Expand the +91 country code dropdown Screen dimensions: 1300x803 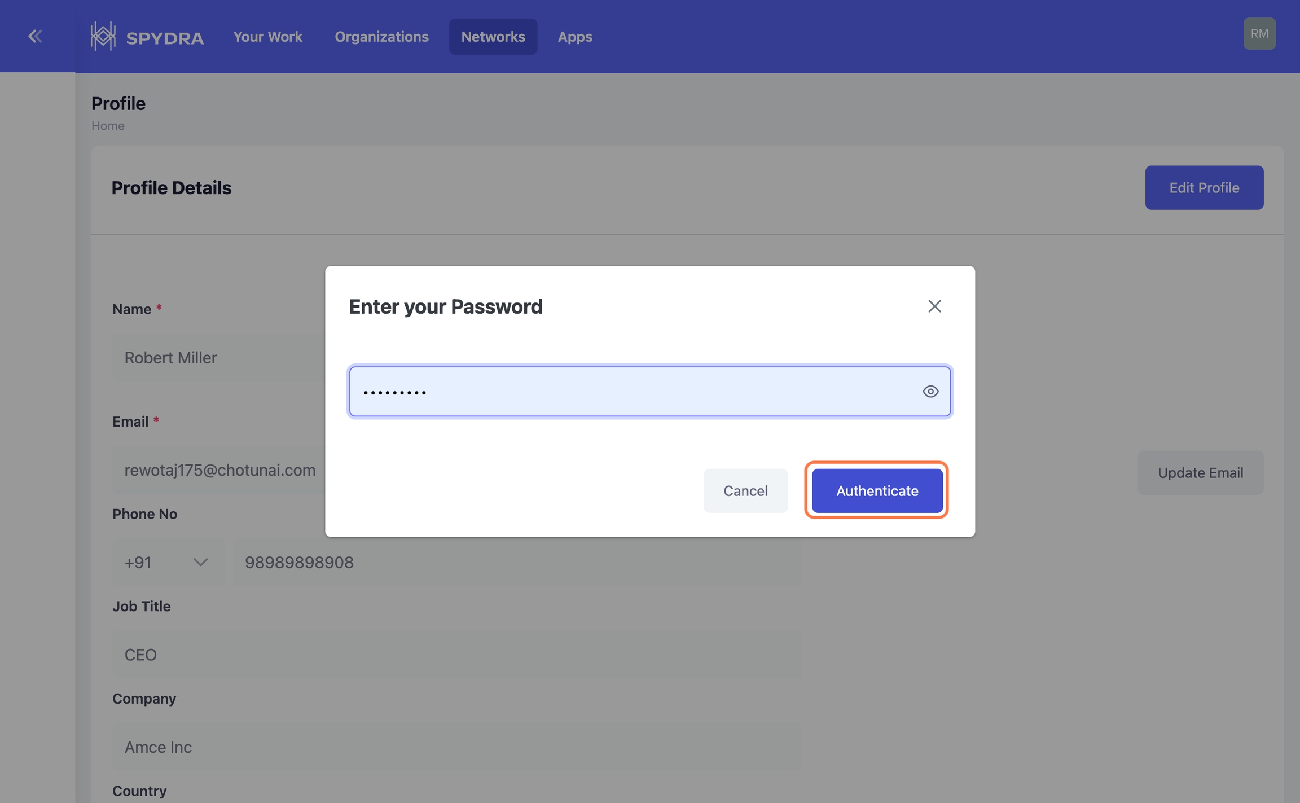click(x=168, y=563)
